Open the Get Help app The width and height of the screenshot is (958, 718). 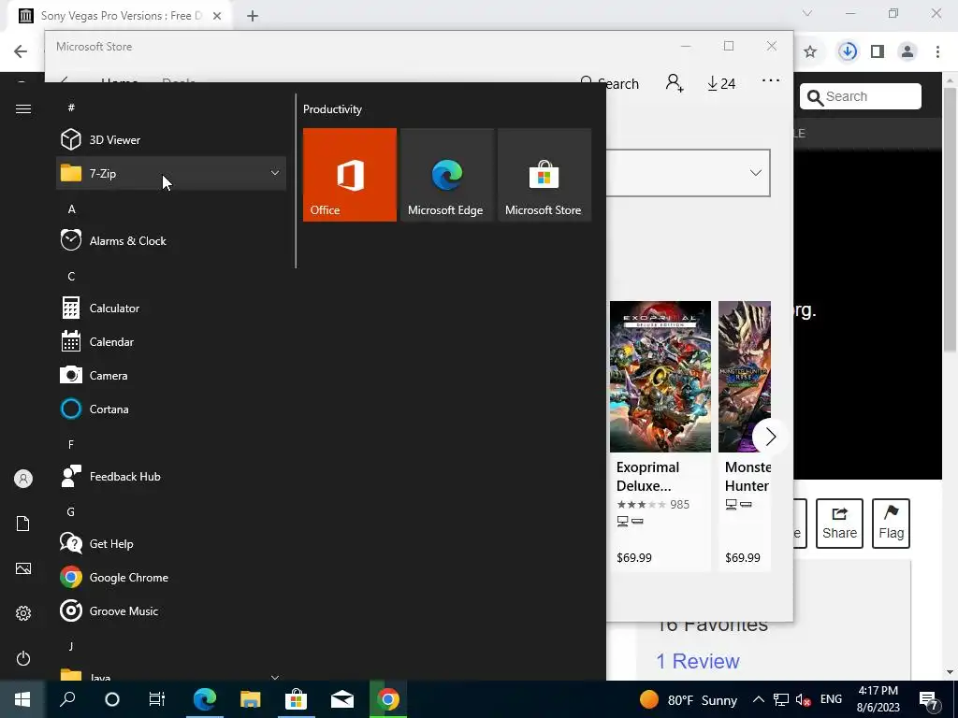171,543
